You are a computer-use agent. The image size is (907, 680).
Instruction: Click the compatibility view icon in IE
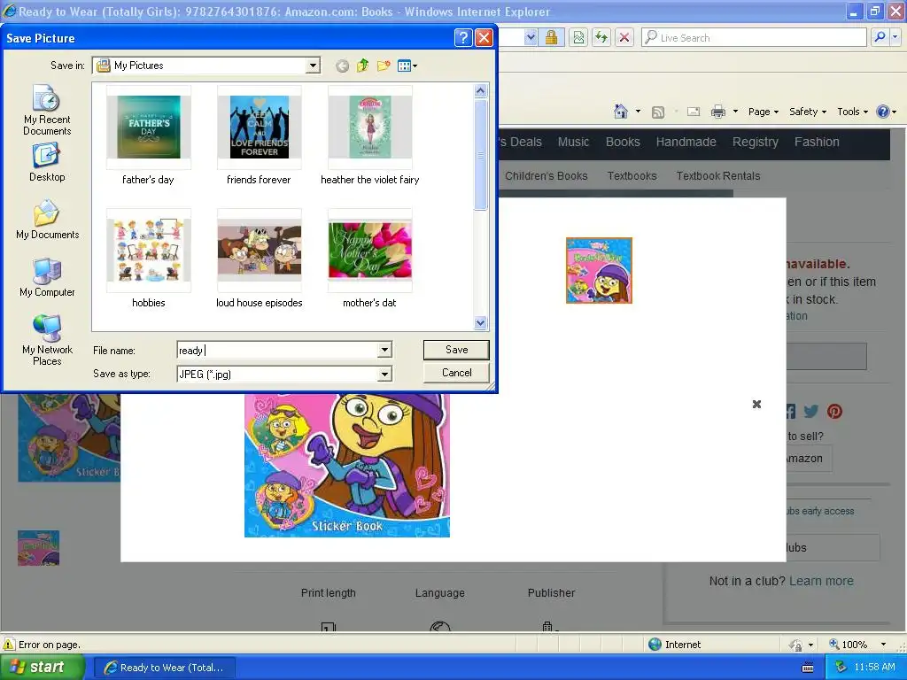pyautogui.click(x=578, y=37)
